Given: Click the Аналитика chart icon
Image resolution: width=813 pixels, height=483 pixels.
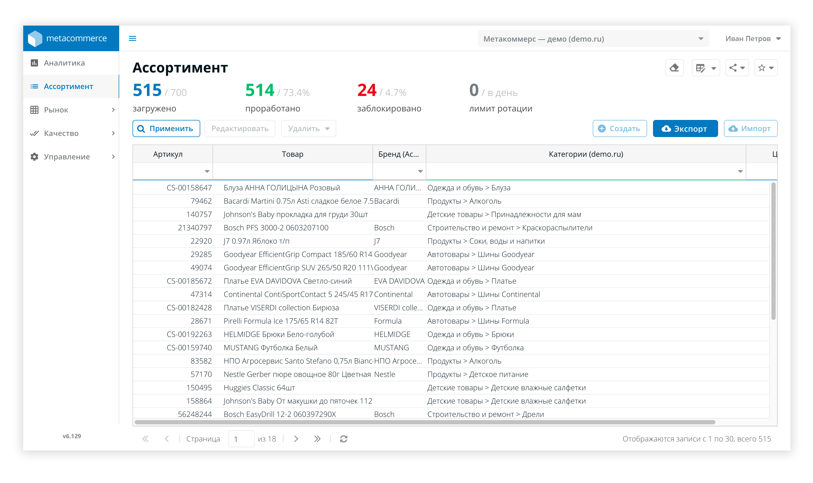Looking at the screenshot, I should 34,63.
